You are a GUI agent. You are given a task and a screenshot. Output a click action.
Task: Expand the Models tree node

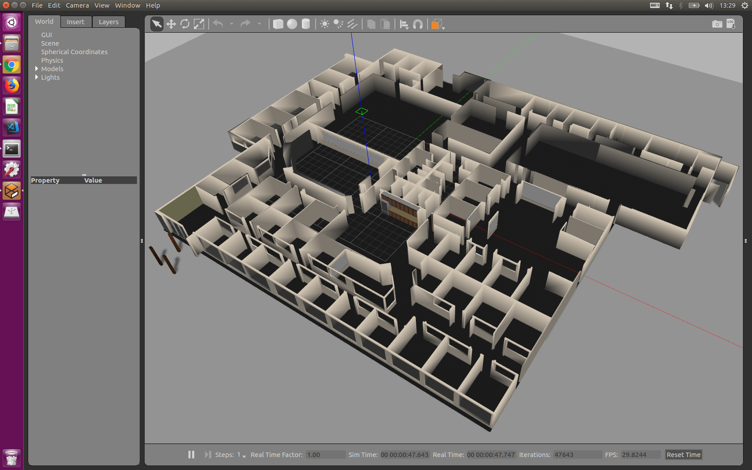click(37, 68)
